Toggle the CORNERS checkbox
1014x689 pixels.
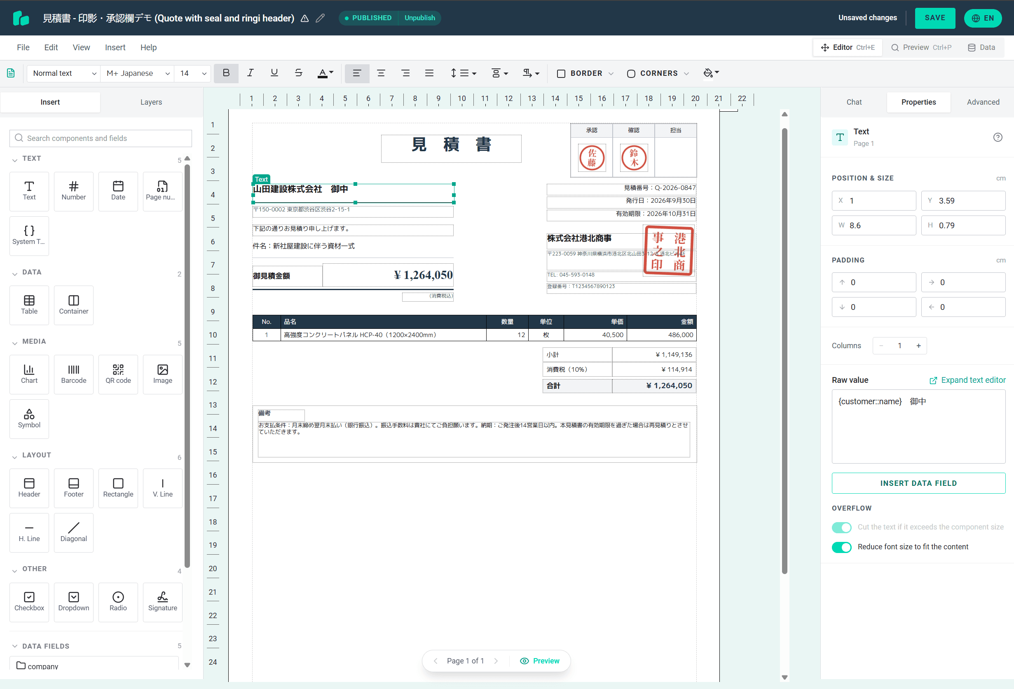point(631,74)
